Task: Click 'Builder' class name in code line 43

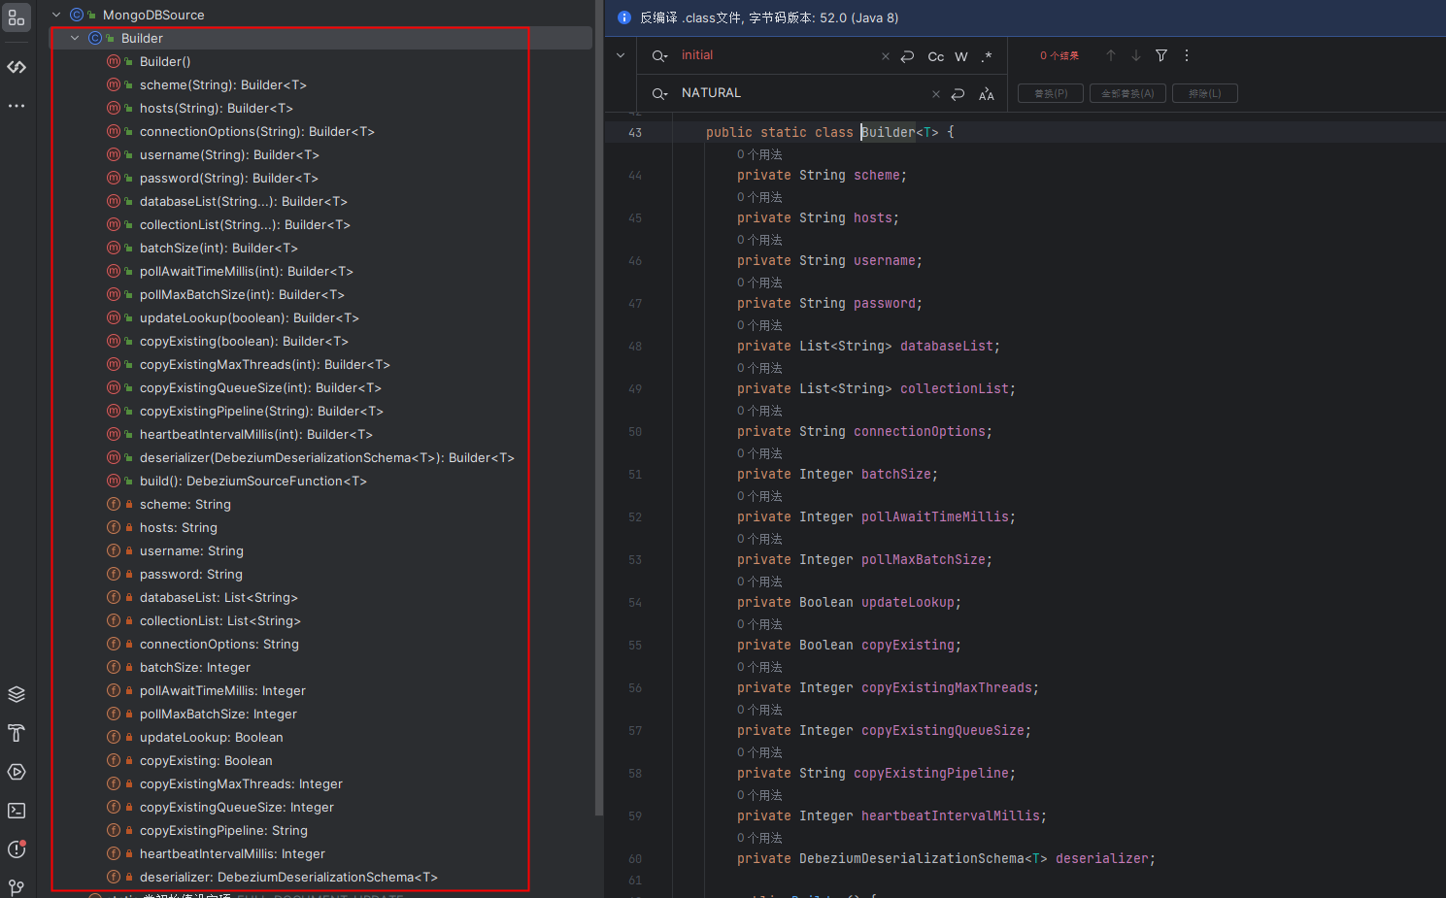Action: coord(889,132)
